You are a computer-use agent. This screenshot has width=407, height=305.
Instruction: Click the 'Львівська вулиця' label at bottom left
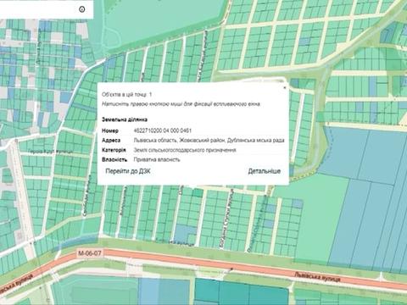17,284
